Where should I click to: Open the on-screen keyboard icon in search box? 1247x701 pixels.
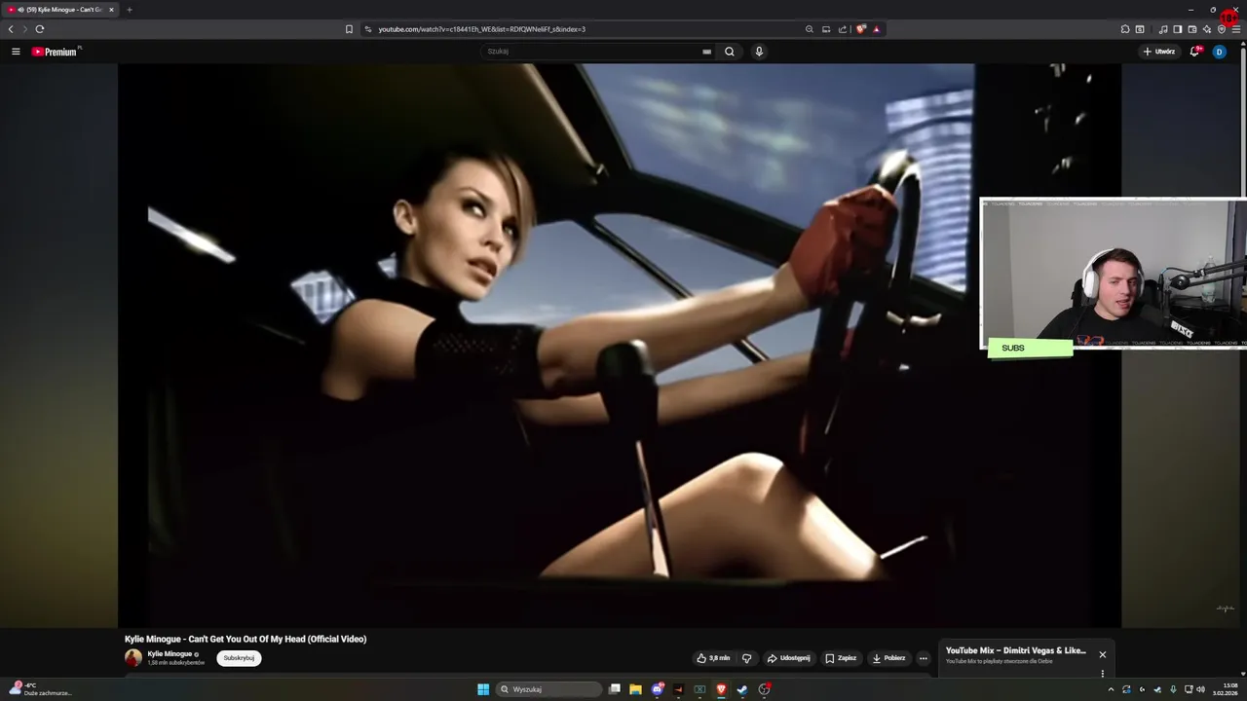click(706, 52)
